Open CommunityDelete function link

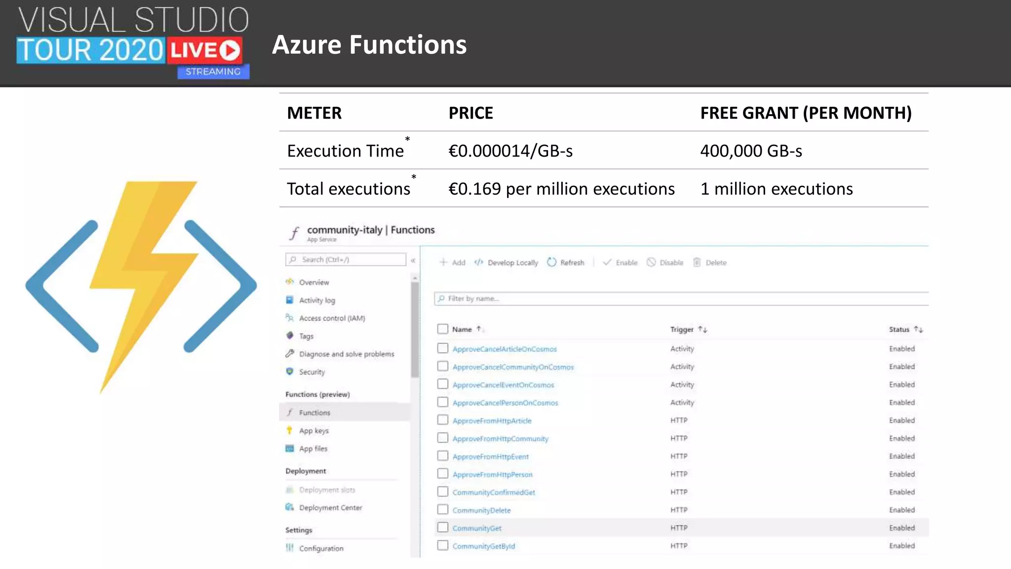click(481, 510)
